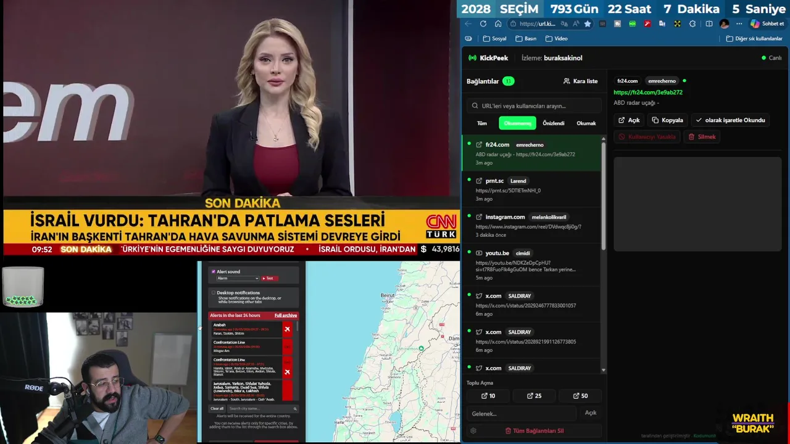Screen dimensions: 790x444
Task: Open the Video bookmarks folder
Action: pos(556,38)
